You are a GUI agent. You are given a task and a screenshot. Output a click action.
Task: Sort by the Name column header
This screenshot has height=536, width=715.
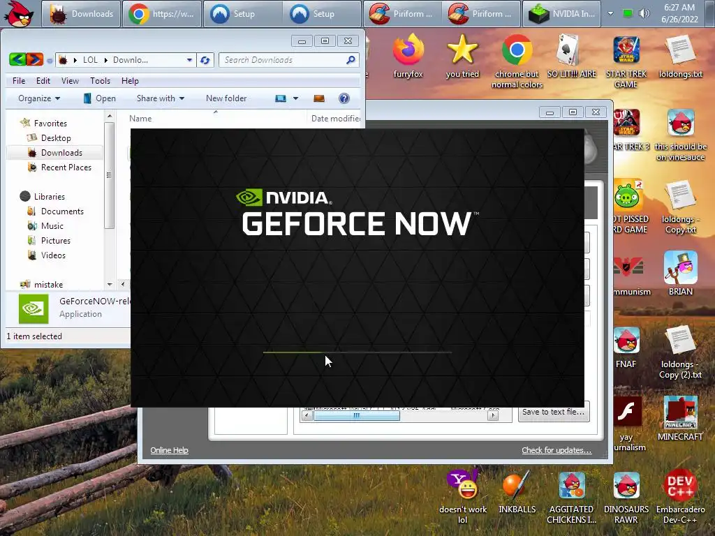coord(140,119)
